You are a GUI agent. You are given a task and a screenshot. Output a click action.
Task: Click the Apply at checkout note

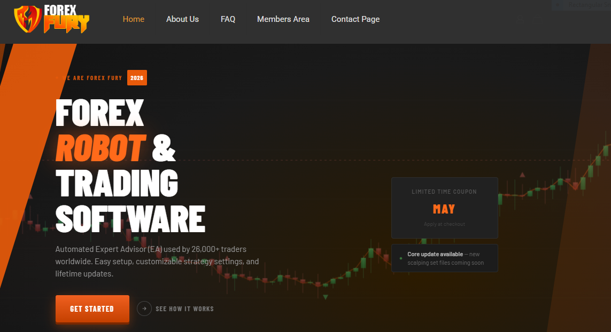click(x=445, y=224)
